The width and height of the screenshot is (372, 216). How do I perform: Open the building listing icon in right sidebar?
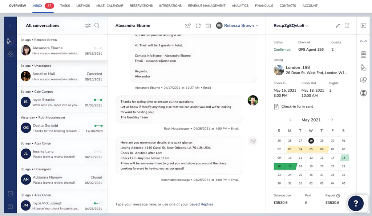coord(363,54)
